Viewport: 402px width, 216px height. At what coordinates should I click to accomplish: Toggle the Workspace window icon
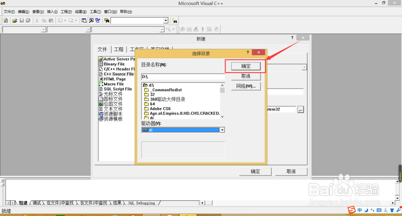tap(84, 20)
